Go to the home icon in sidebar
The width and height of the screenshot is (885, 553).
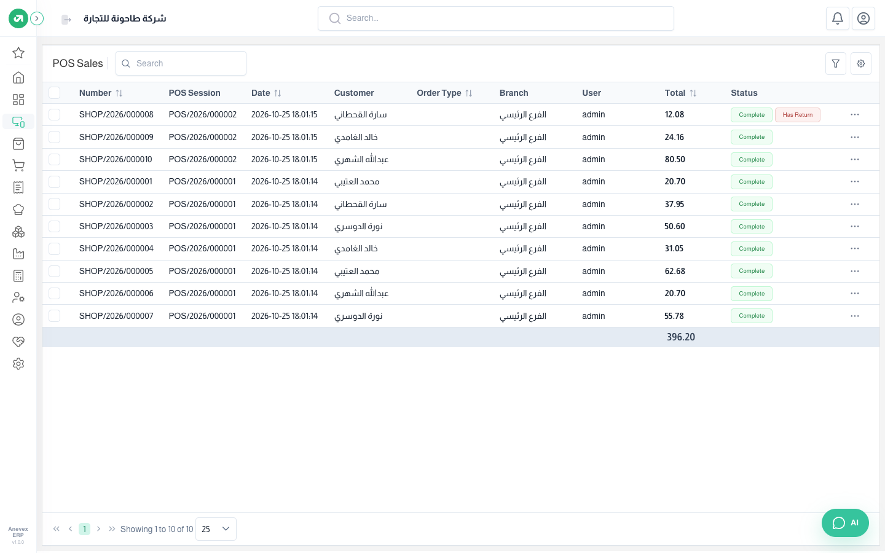(x=18, y=77)
